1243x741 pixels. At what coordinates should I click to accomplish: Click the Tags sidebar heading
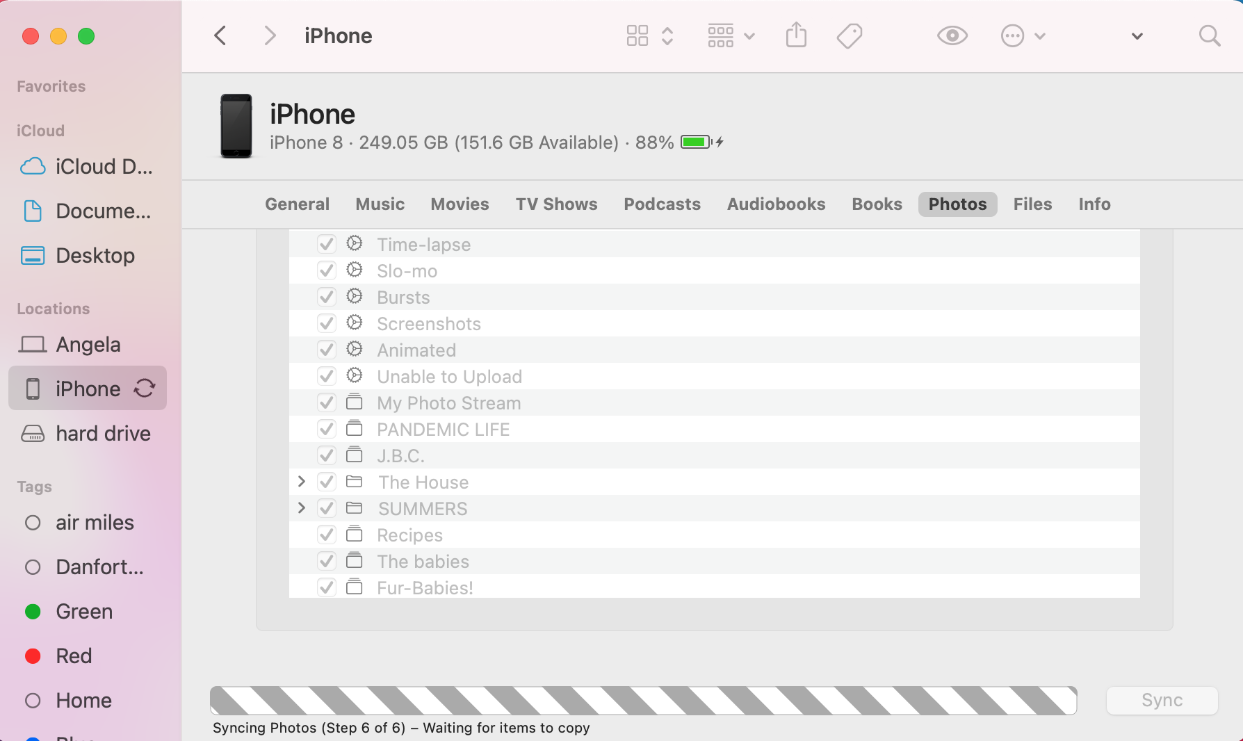pos(35,487)
